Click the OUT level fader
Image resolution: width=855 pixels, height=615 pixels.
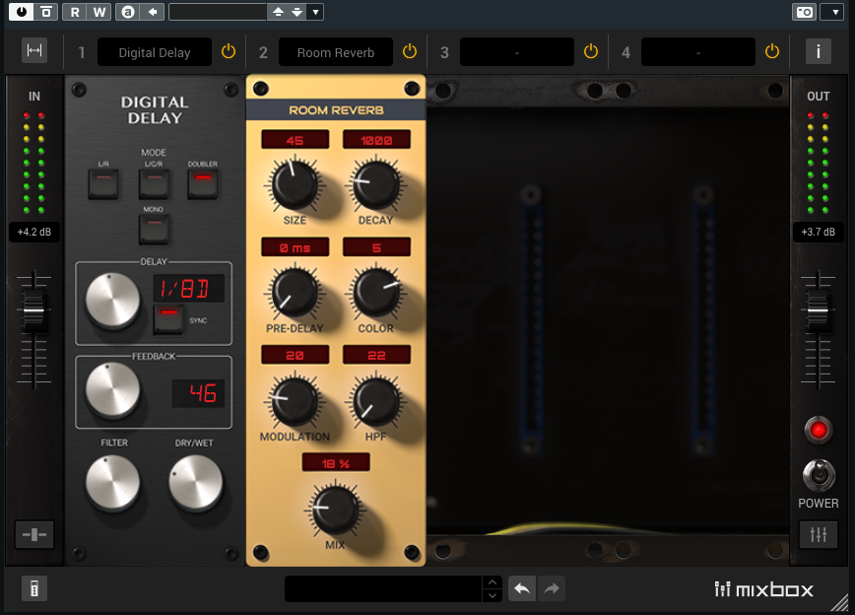818,312
